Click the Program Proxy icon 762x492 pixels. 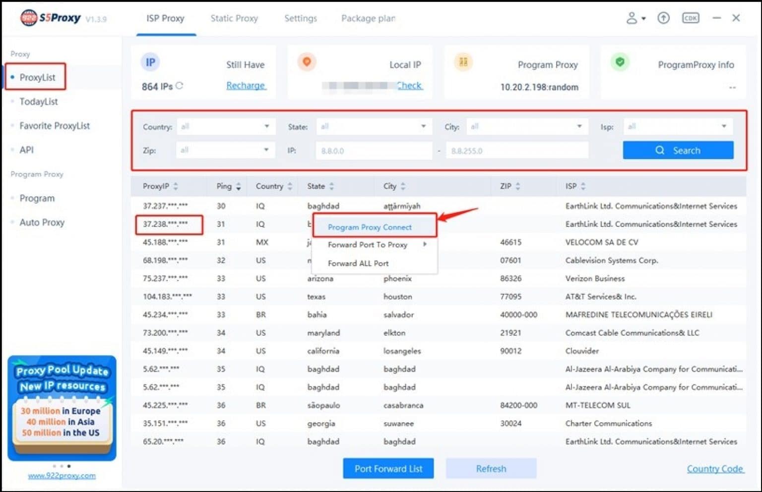463,62
